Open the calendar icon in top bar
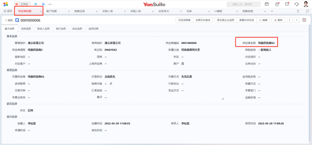The image size is (312, 145). (x=267, y=4)
